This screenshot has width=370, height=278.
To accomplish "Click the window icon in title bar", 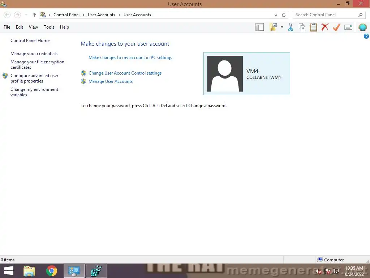I will [3, 4].
